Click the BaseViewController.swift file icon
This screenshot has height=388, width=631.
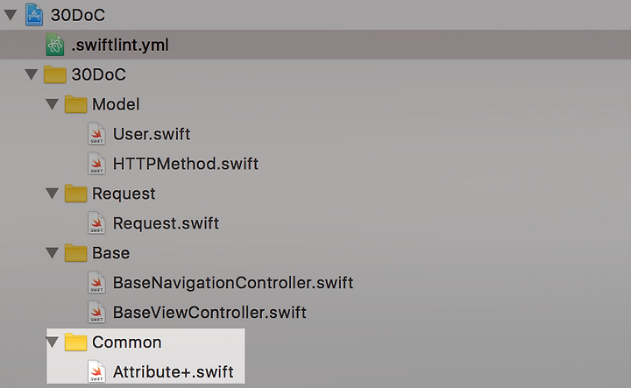[x=96, y=313]
